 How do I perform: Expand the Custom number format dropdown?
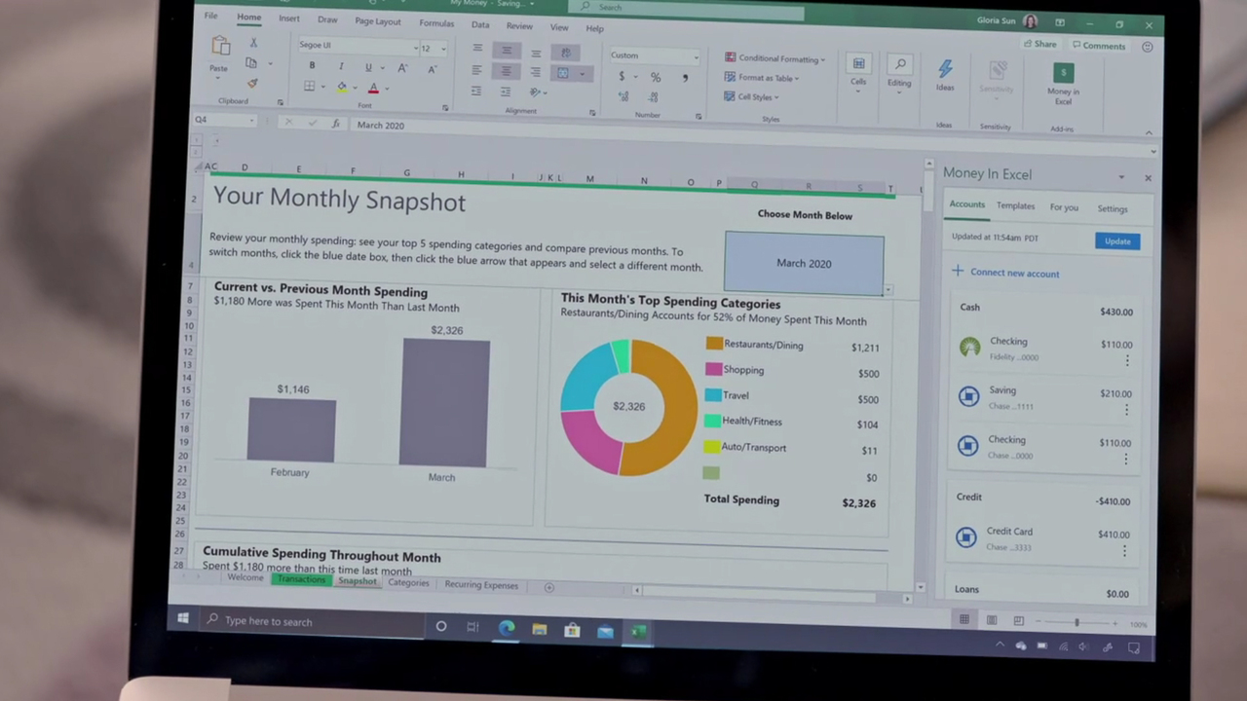(x=696, y=56)
